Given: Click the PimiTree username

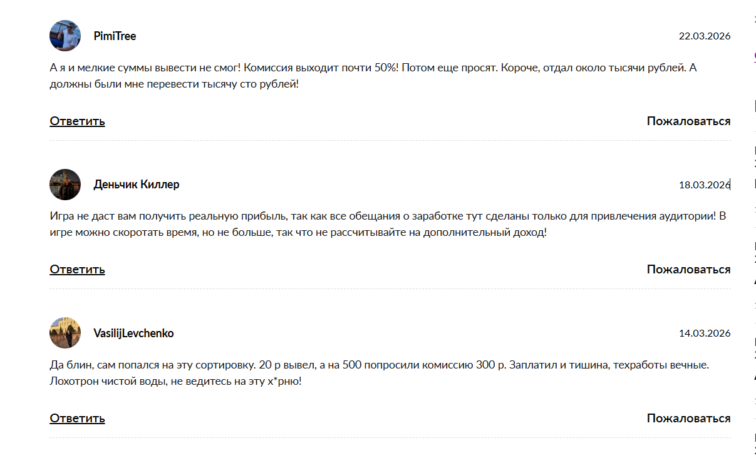Looking at the screenshot, I should pos(115,36).
